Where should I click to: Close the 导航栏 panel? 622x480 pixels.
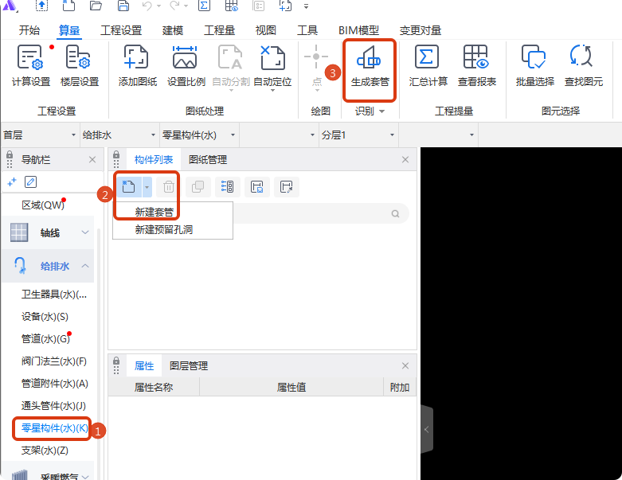pos(92,160)
